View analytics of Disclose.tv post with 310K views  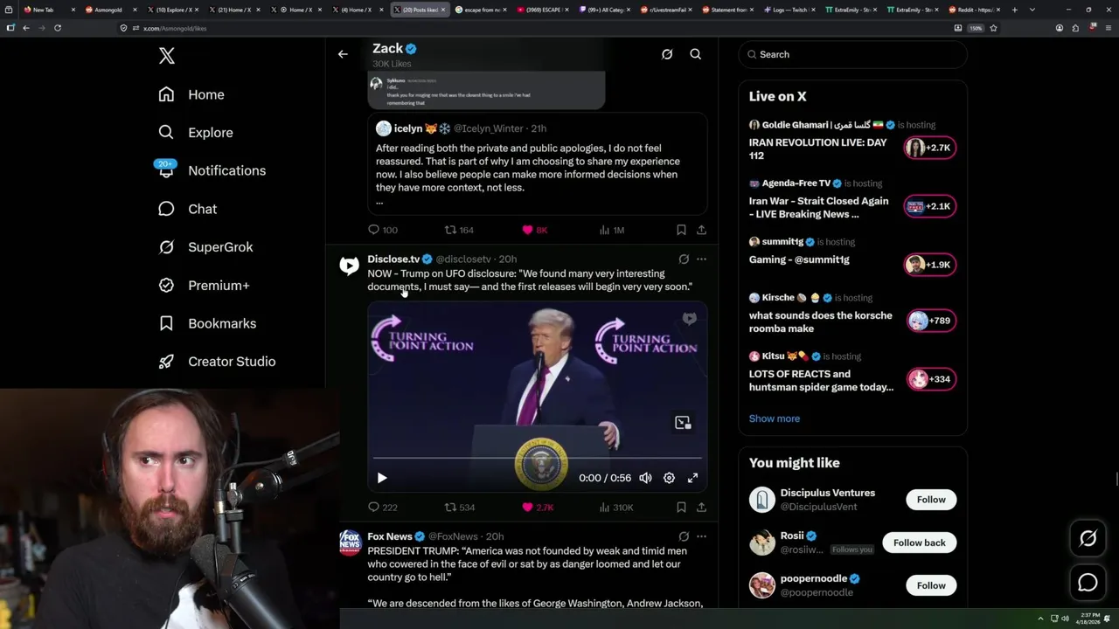pyautogui.click(x=615, y=507)
